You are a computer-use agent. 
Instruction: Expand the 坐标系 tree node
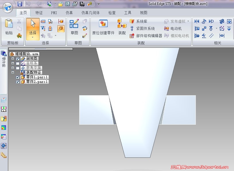13,63
